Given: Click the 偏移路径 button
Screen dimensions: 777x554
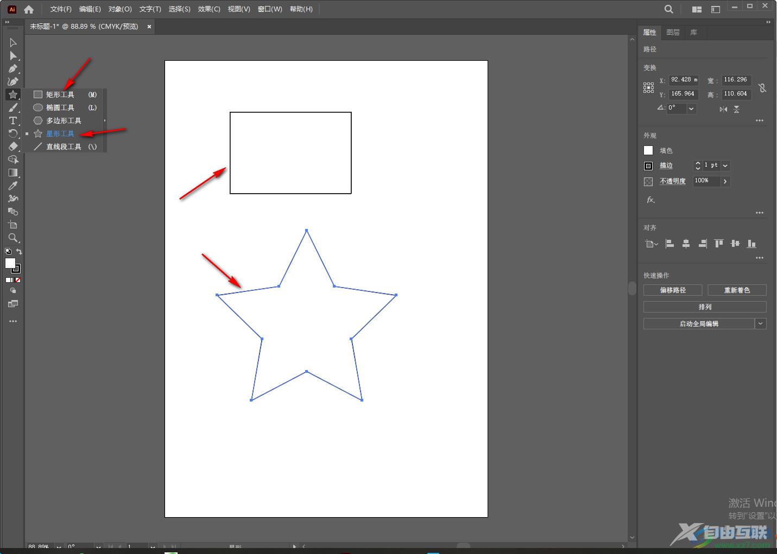Looking at the screenshot, I should 673,290.
